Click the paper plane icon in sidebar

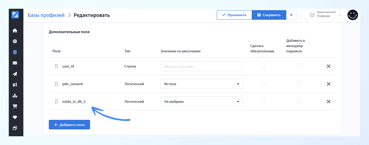(x=15, y=74)
